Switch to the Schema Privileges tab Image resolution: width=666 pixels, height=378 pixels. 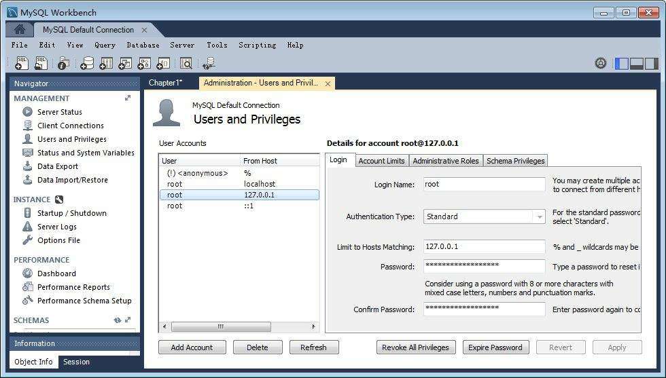click(516, 161)
